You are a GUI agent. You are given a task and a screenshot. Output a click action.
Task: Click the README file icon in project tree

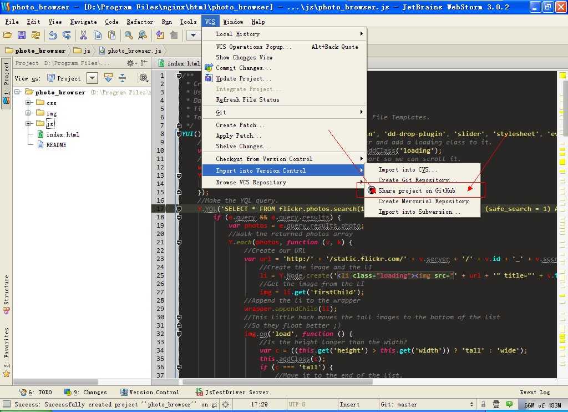(x=40, y=145)
